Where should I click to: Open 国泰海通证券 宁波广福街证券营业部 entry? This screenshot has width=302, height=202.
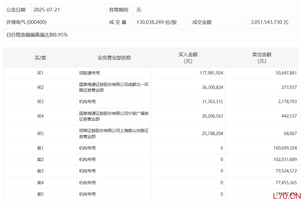point(114,116)
